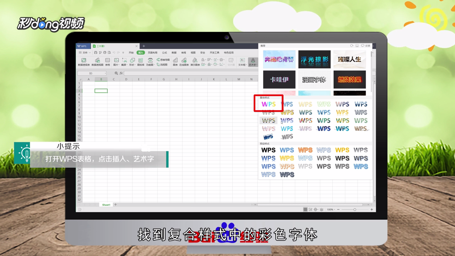Click the 图表 chart icon
This screenshot has height=256, width=455.
(175, 62)
